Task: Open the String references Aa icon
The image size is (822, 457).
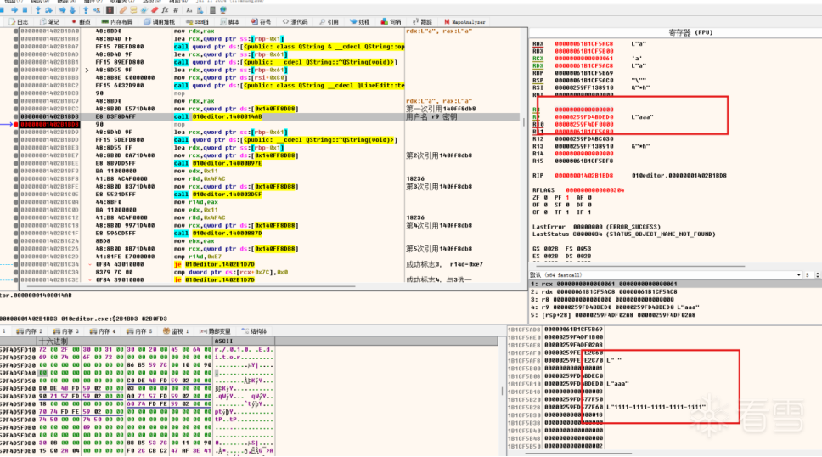Action: click(189, 10)
